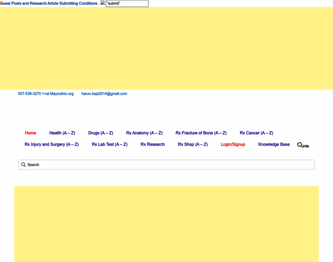
Task: Open Rx Fracture of Bone (A – Z)
Action: [201, 133]
